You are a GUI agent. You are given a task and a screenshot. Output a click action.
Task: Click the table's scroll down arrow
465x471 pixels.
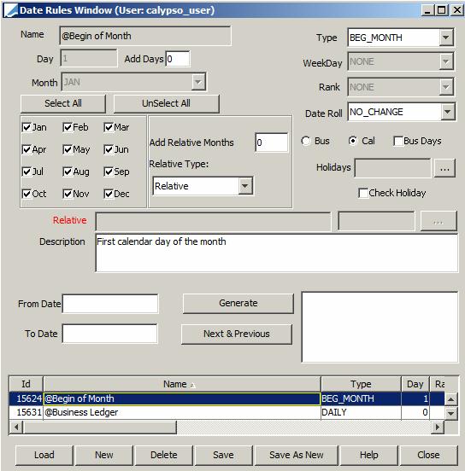pyautogui.click(x=450, y=413)
